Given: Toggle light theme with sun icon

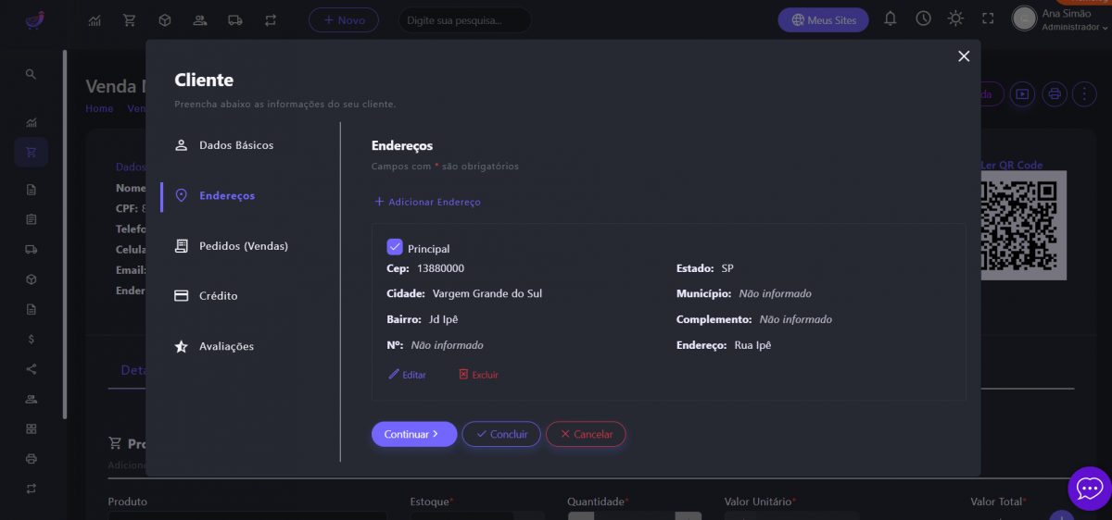Looking at the screenshot, I should point(955,19).
